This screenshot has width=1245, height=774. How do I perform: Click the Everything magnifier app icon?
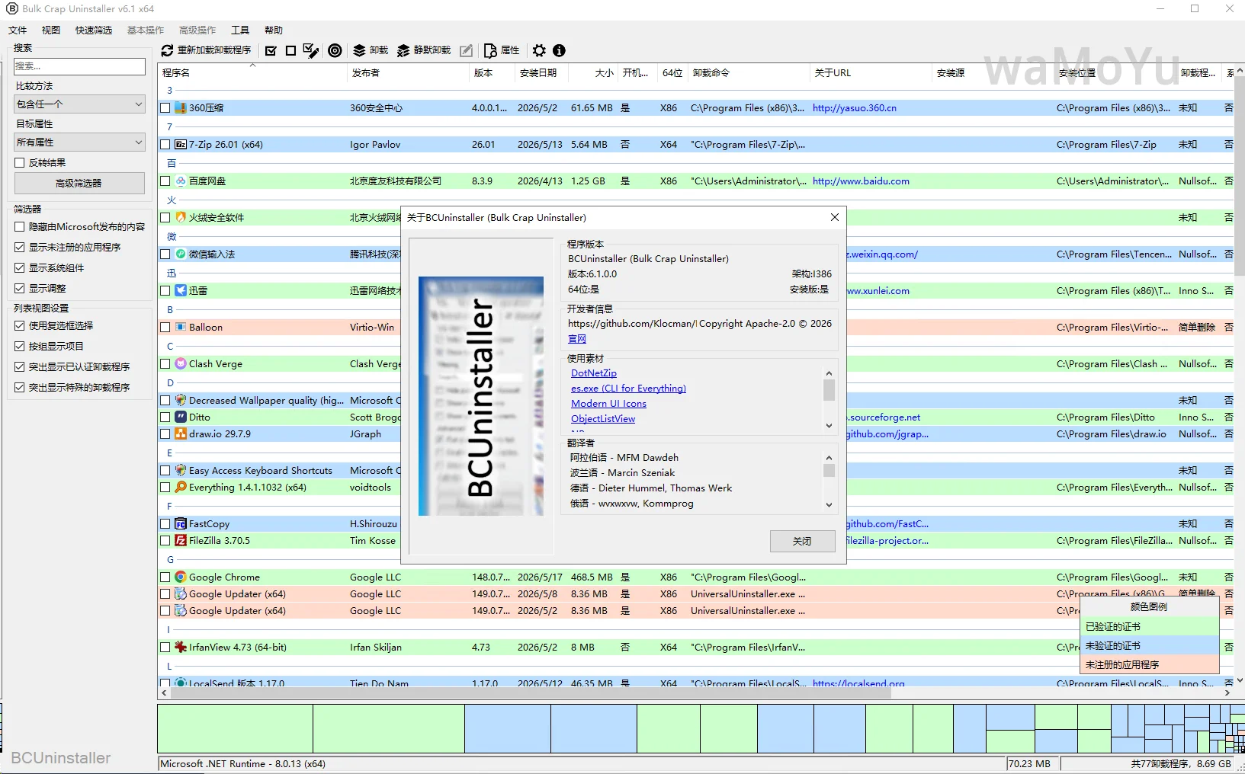click(x=181, y=488)
